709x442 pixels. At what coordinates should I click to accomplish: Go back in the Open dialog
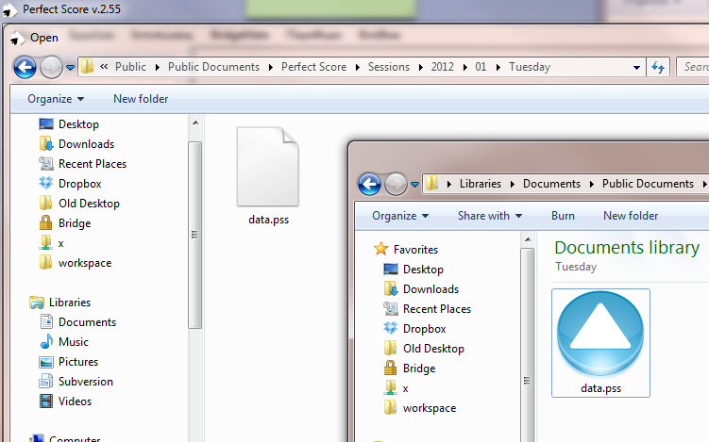(25, 68)
